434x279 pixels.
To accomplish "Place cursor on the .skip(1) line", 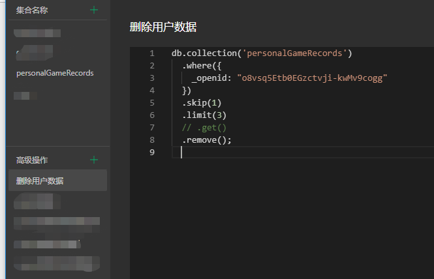I will click(x=202, y=102).
